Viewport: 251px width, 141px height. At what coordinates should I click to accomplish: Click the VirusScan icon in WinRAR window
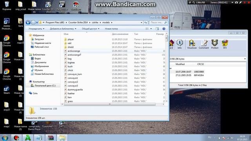click(192, 44)
